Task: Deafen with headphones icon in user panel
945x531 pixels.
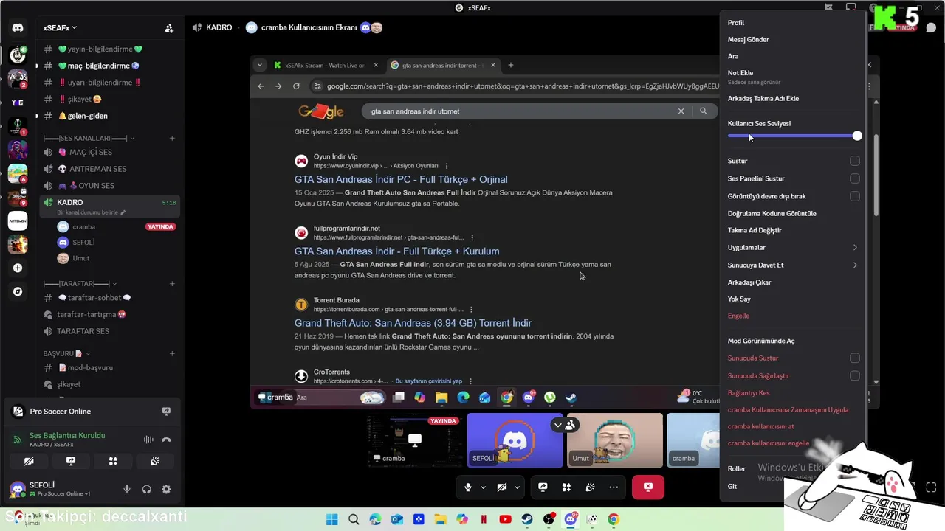Action: pyautogui.click(x=147, y=489)
